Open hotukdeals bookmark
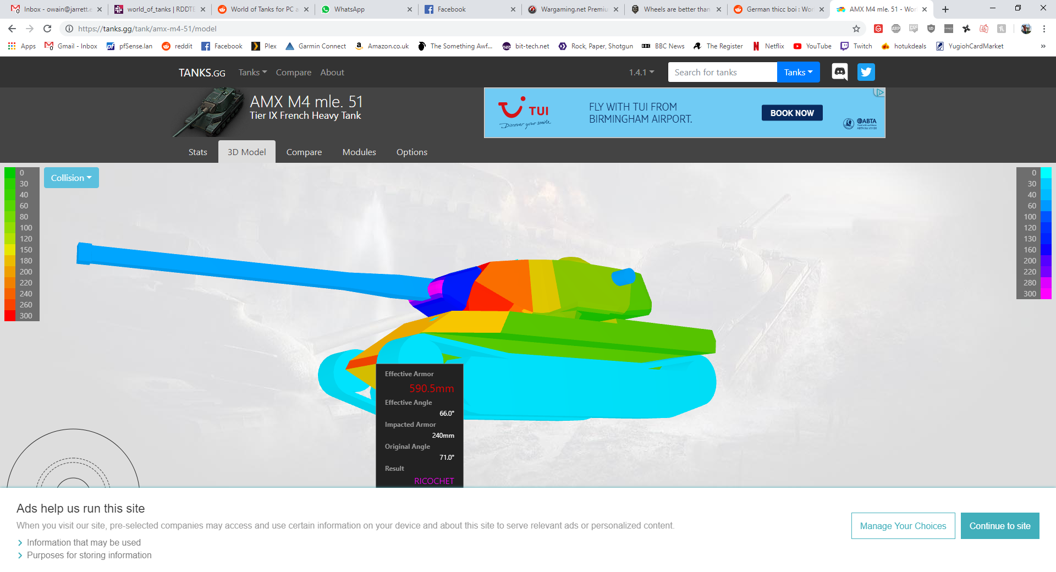This screenshot has width=1056, height=572. pyautogui.click(x=904, y=46)
